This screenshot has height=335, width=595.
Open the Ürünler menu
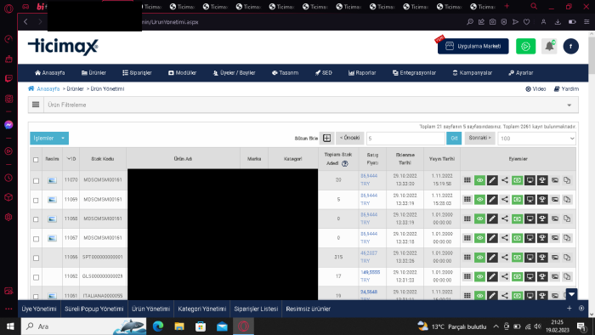93,73
